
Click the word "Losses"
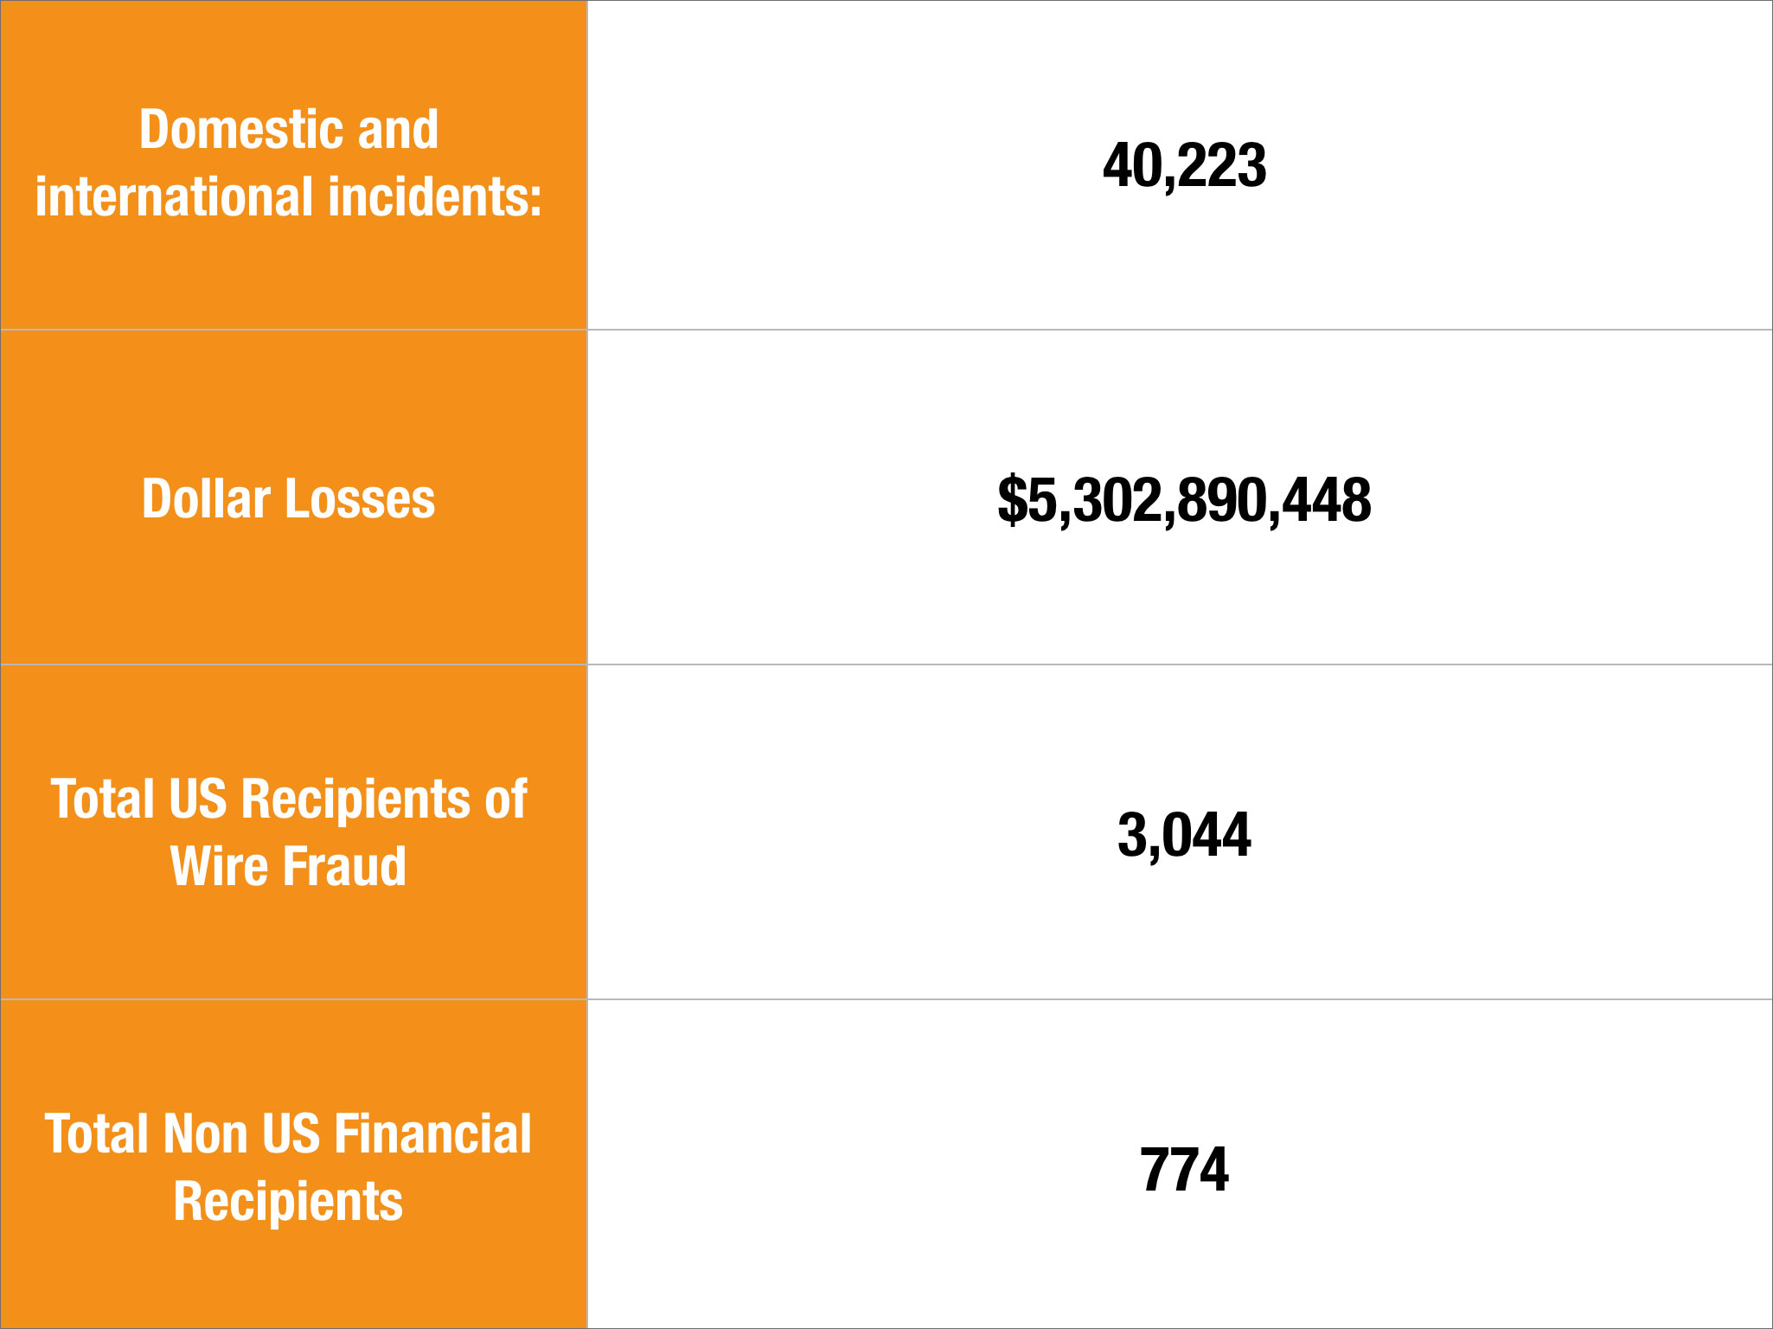(361, 499)
